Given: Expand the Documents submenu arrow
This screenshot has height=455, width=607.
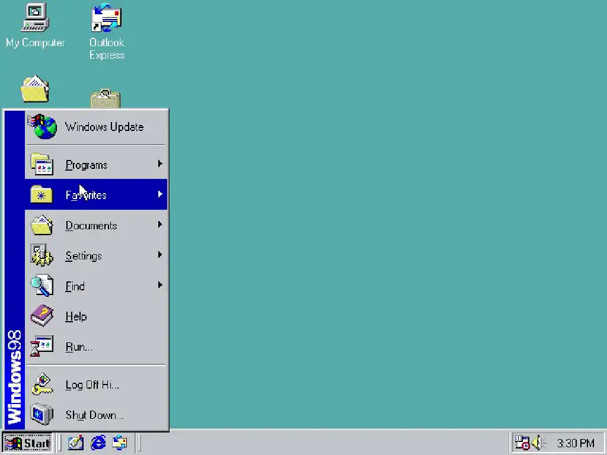Looking at the screenshot, I should [160, 225].
